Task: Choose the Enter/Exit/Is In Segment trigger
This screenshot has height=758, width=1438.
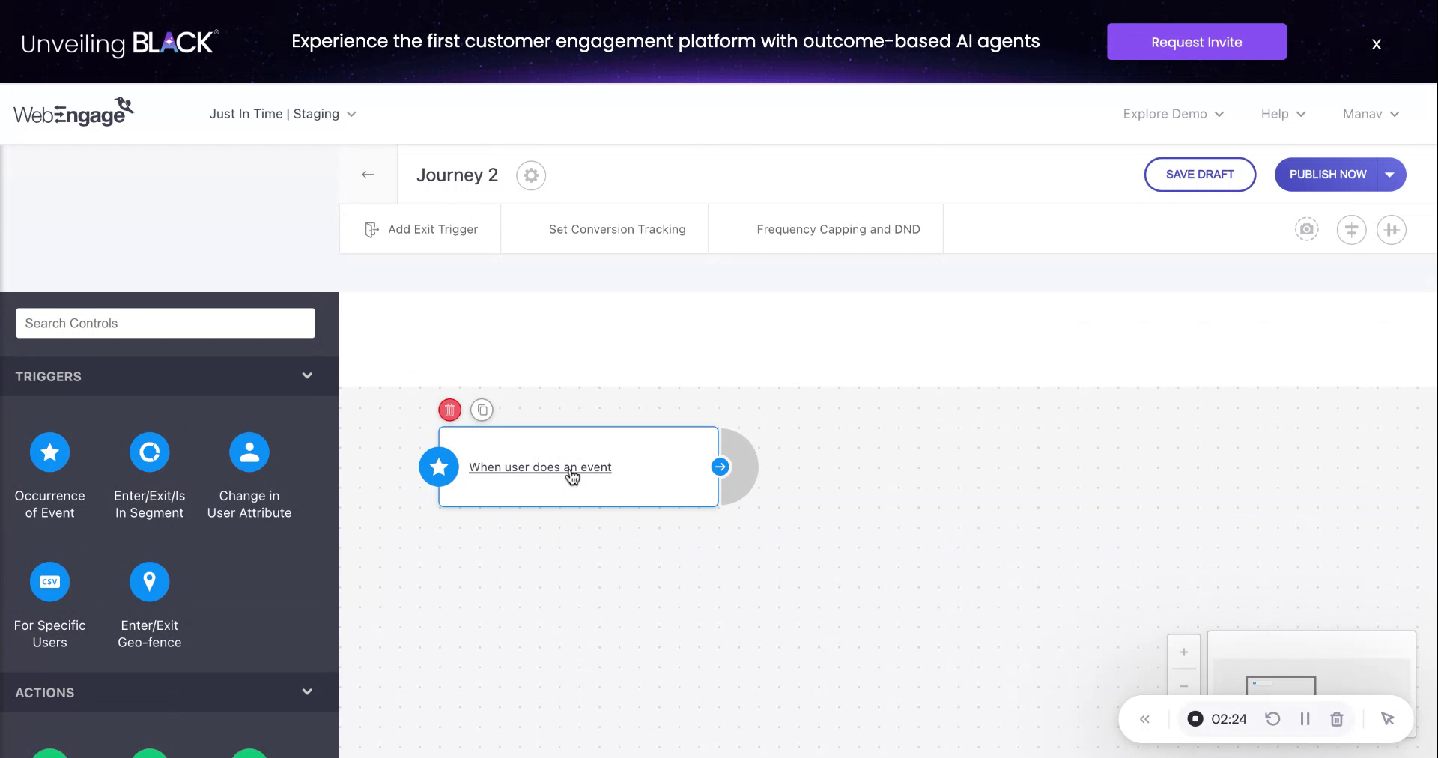Action: coord(149,452)
